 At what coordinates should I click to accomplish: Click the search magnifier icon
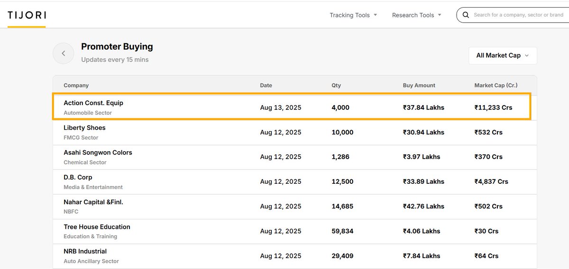coord(466,15)
